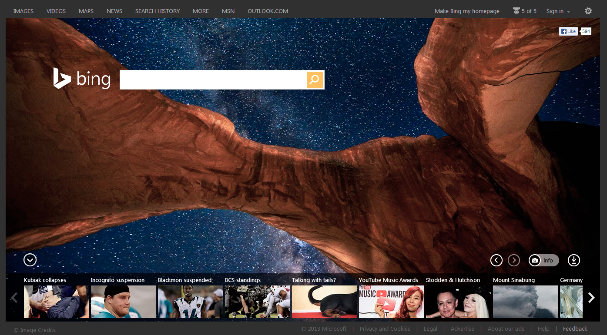Expand the Sign in dropdown
The image size is (607, 335).
coord(558,11)
